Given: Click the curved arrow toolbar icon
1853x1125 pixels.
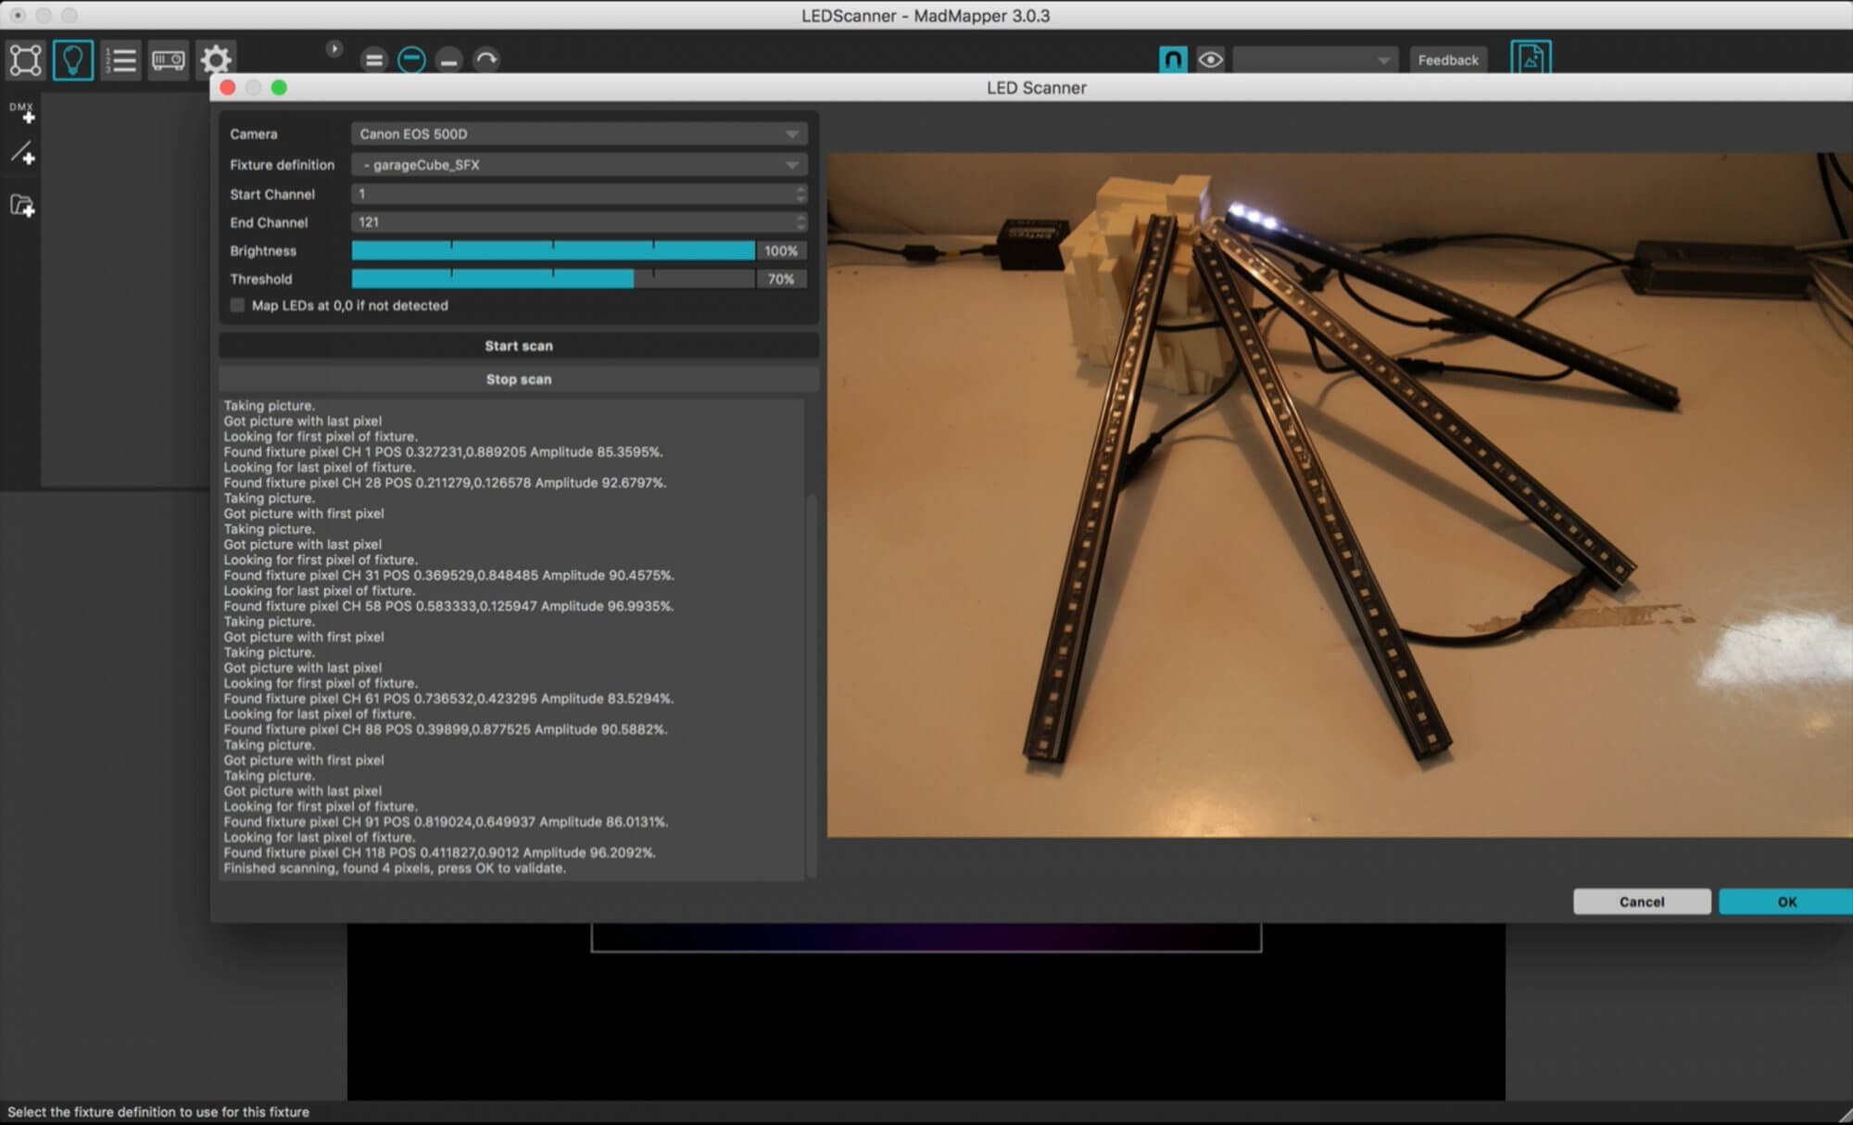Looking at the screenshot, I should click(x=486, y=60).
